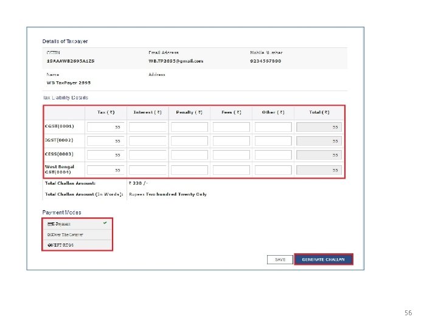The height and width of the screenshot is (328, 438).
Task: Focus the IGST(0002) Fees field
Action: click(x=231, y=141)
